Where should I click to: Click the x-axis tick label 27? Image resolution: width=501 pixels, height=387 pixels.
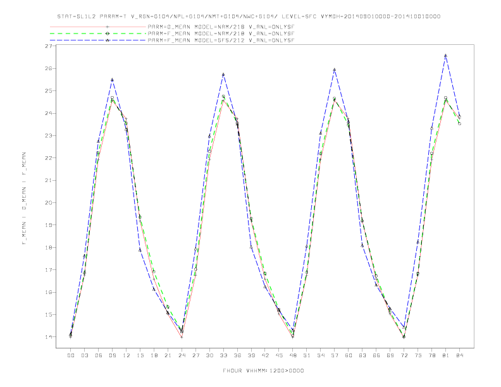pyautogui.click(x=195, y=355)
